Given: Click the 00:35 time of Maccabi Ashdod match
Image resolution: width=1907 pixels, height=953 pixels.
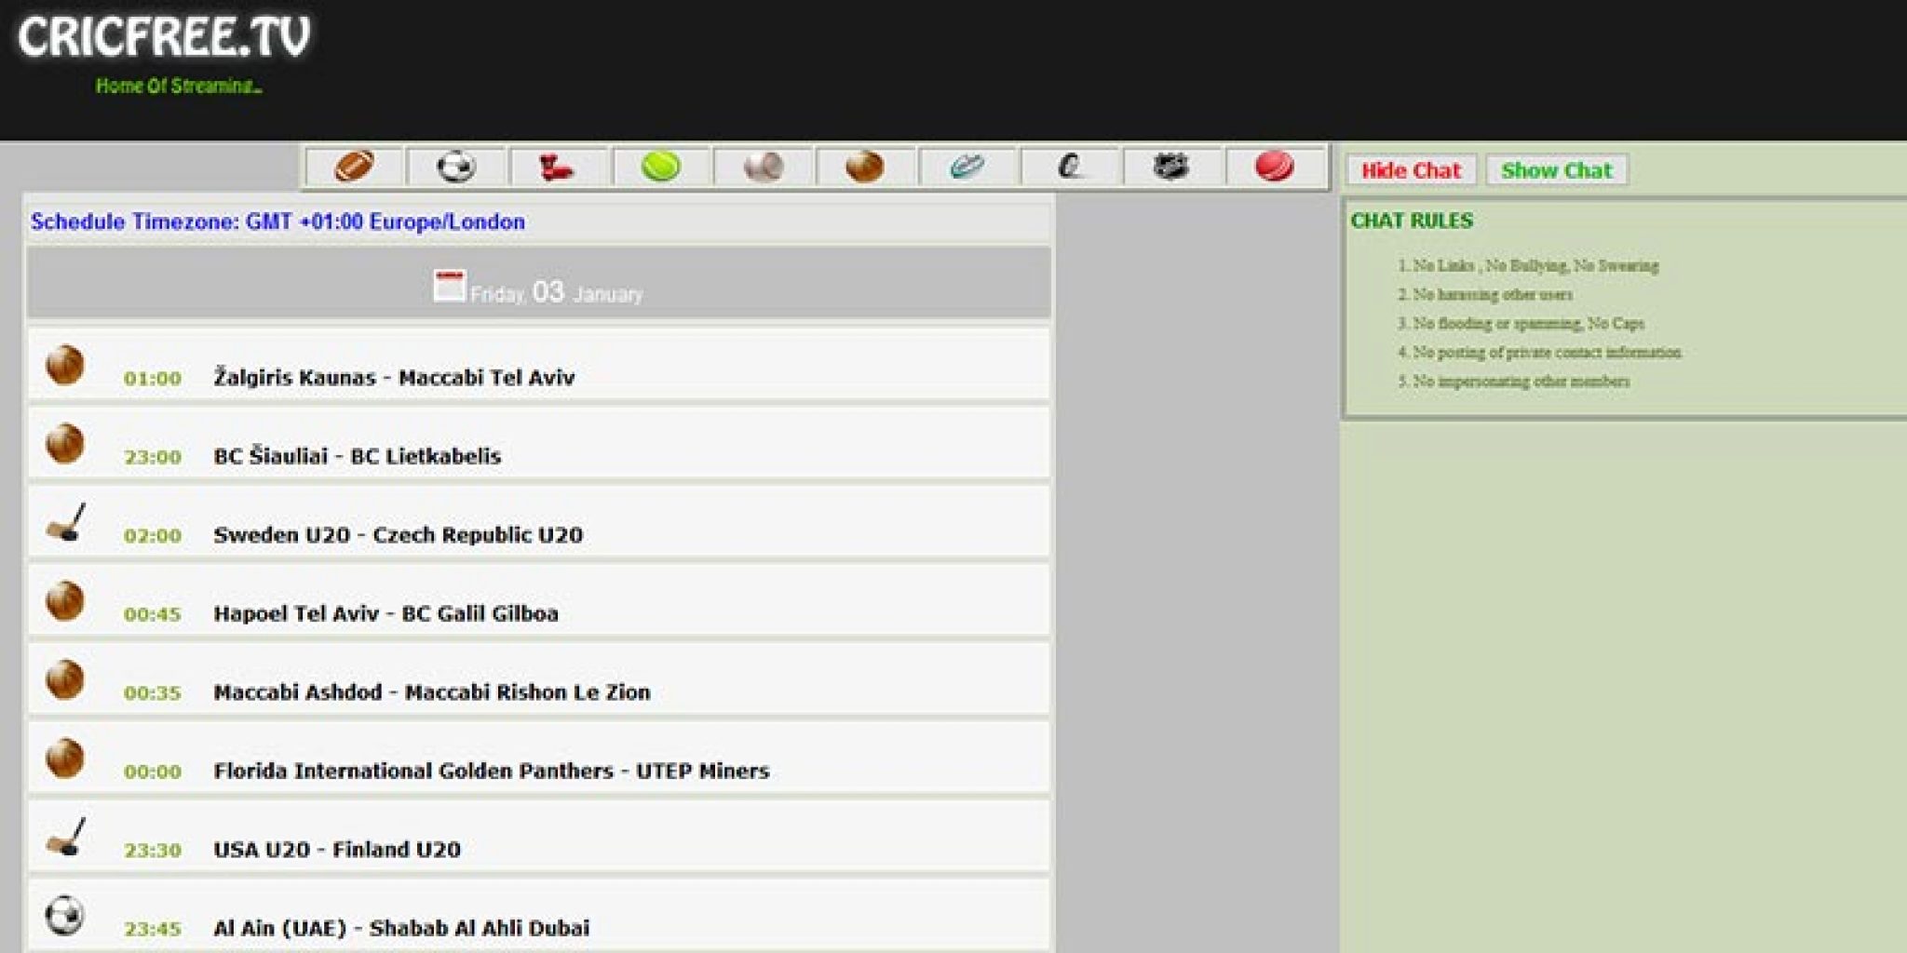Looking at the screenshot, I should click(x=153, y=693).
